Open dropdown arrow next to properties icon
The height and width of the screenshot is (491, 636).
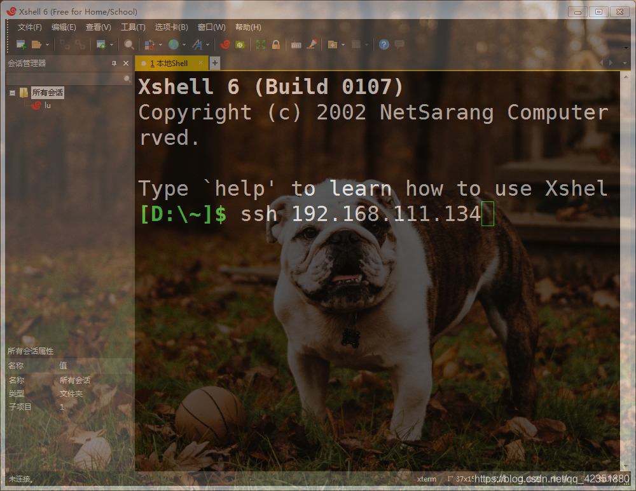(x=111, y=45)
